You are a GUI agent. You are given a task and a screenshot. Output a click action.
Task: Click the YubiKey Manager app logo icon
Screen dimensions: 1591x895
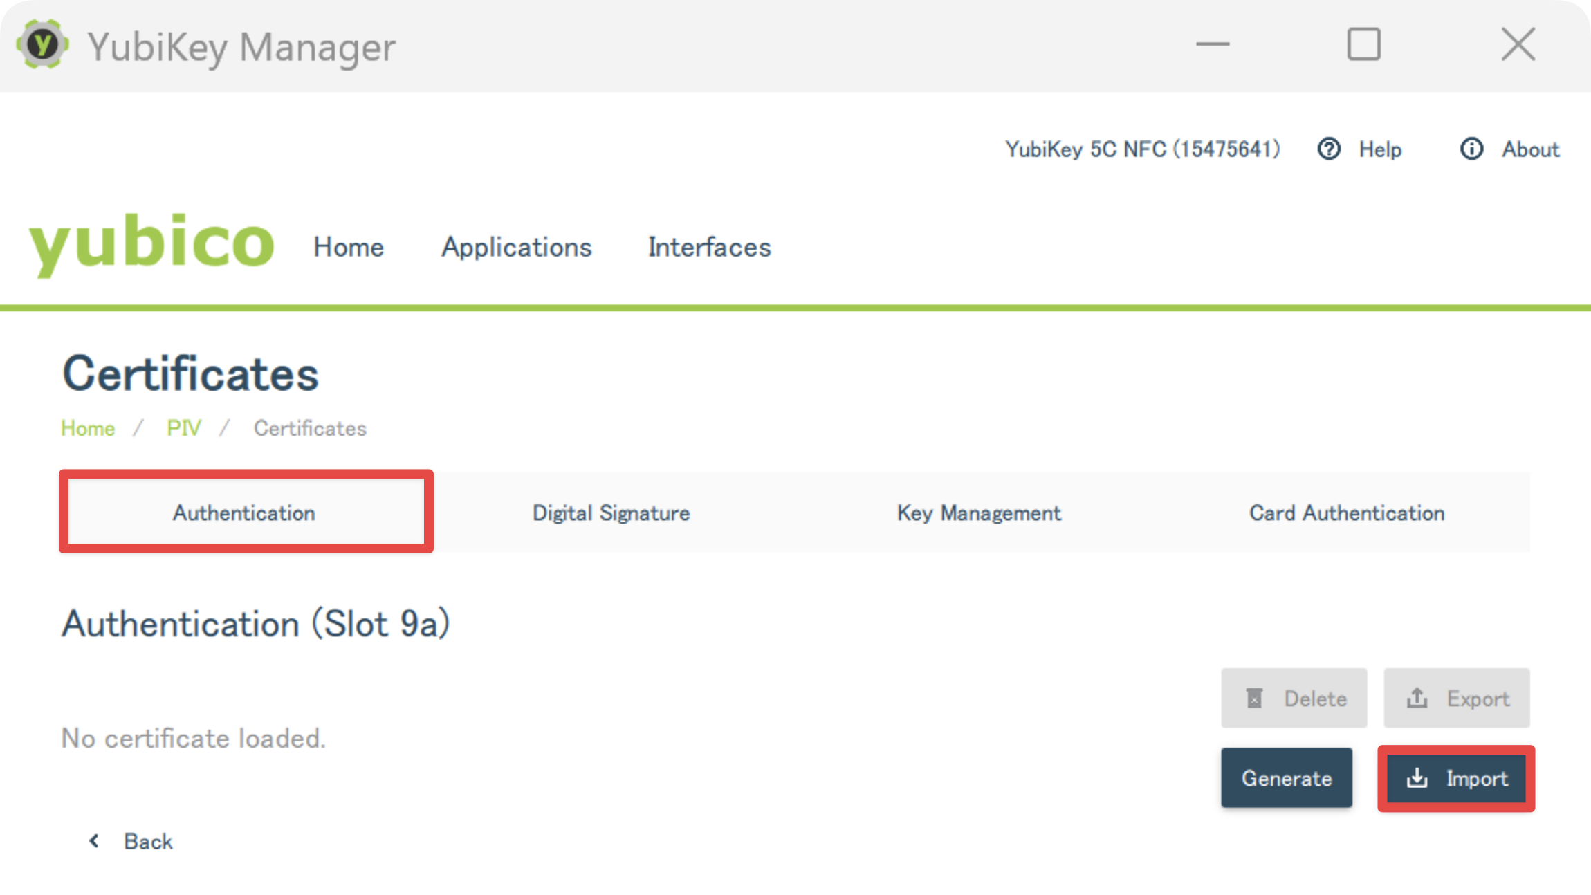point(42,45)
